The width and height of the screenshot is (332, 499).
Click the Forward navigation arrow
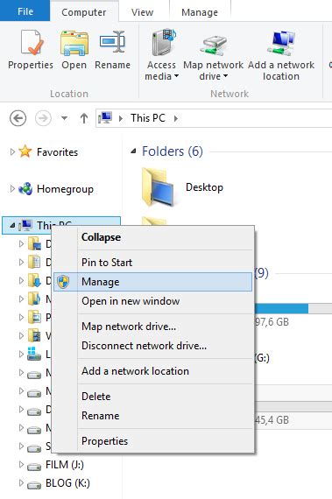click(43, 118)
